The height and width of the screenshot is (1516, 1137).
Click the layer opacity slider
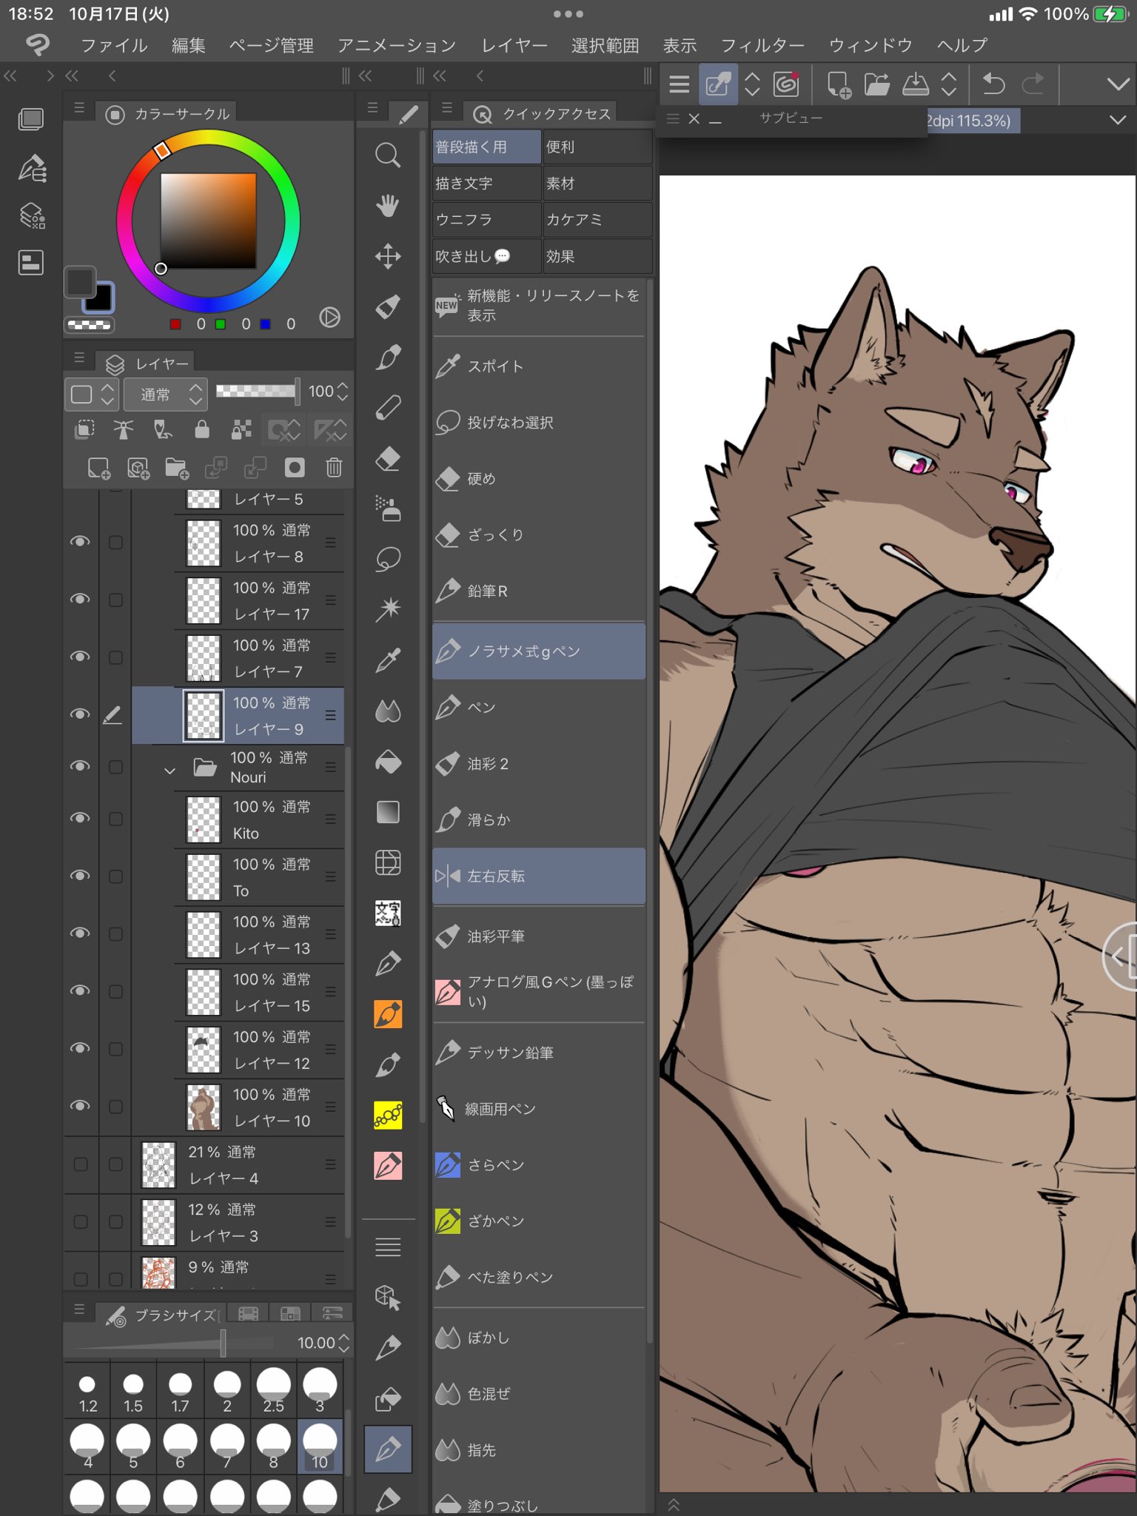click(x=256, y=391)
